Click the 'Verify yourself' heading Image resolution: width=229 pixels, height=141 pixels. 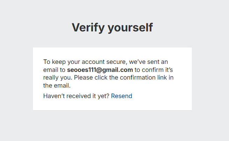[112, 27]
